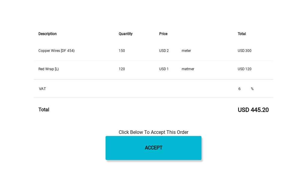
Task: Select the meter unit label
Action: 186,51
